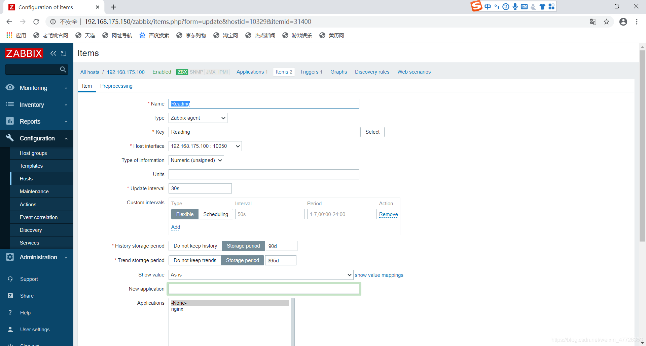Click the Share Z icon
The width and height of the screenshot is (646, 346).
pos(10,296)
